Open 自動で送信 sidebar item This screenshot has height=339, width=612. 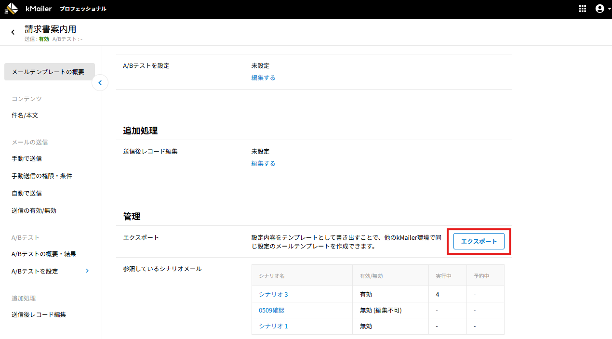pyautogui.click(x=27, y=193)
